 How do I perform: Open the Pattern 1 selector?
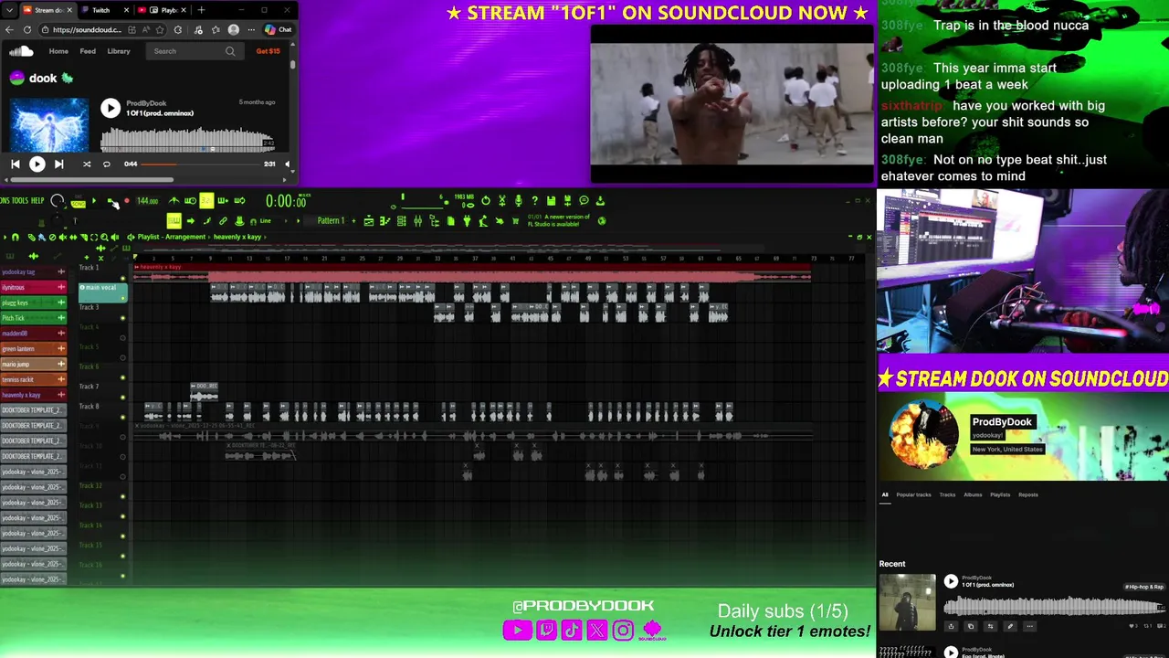tap(331, 220)
